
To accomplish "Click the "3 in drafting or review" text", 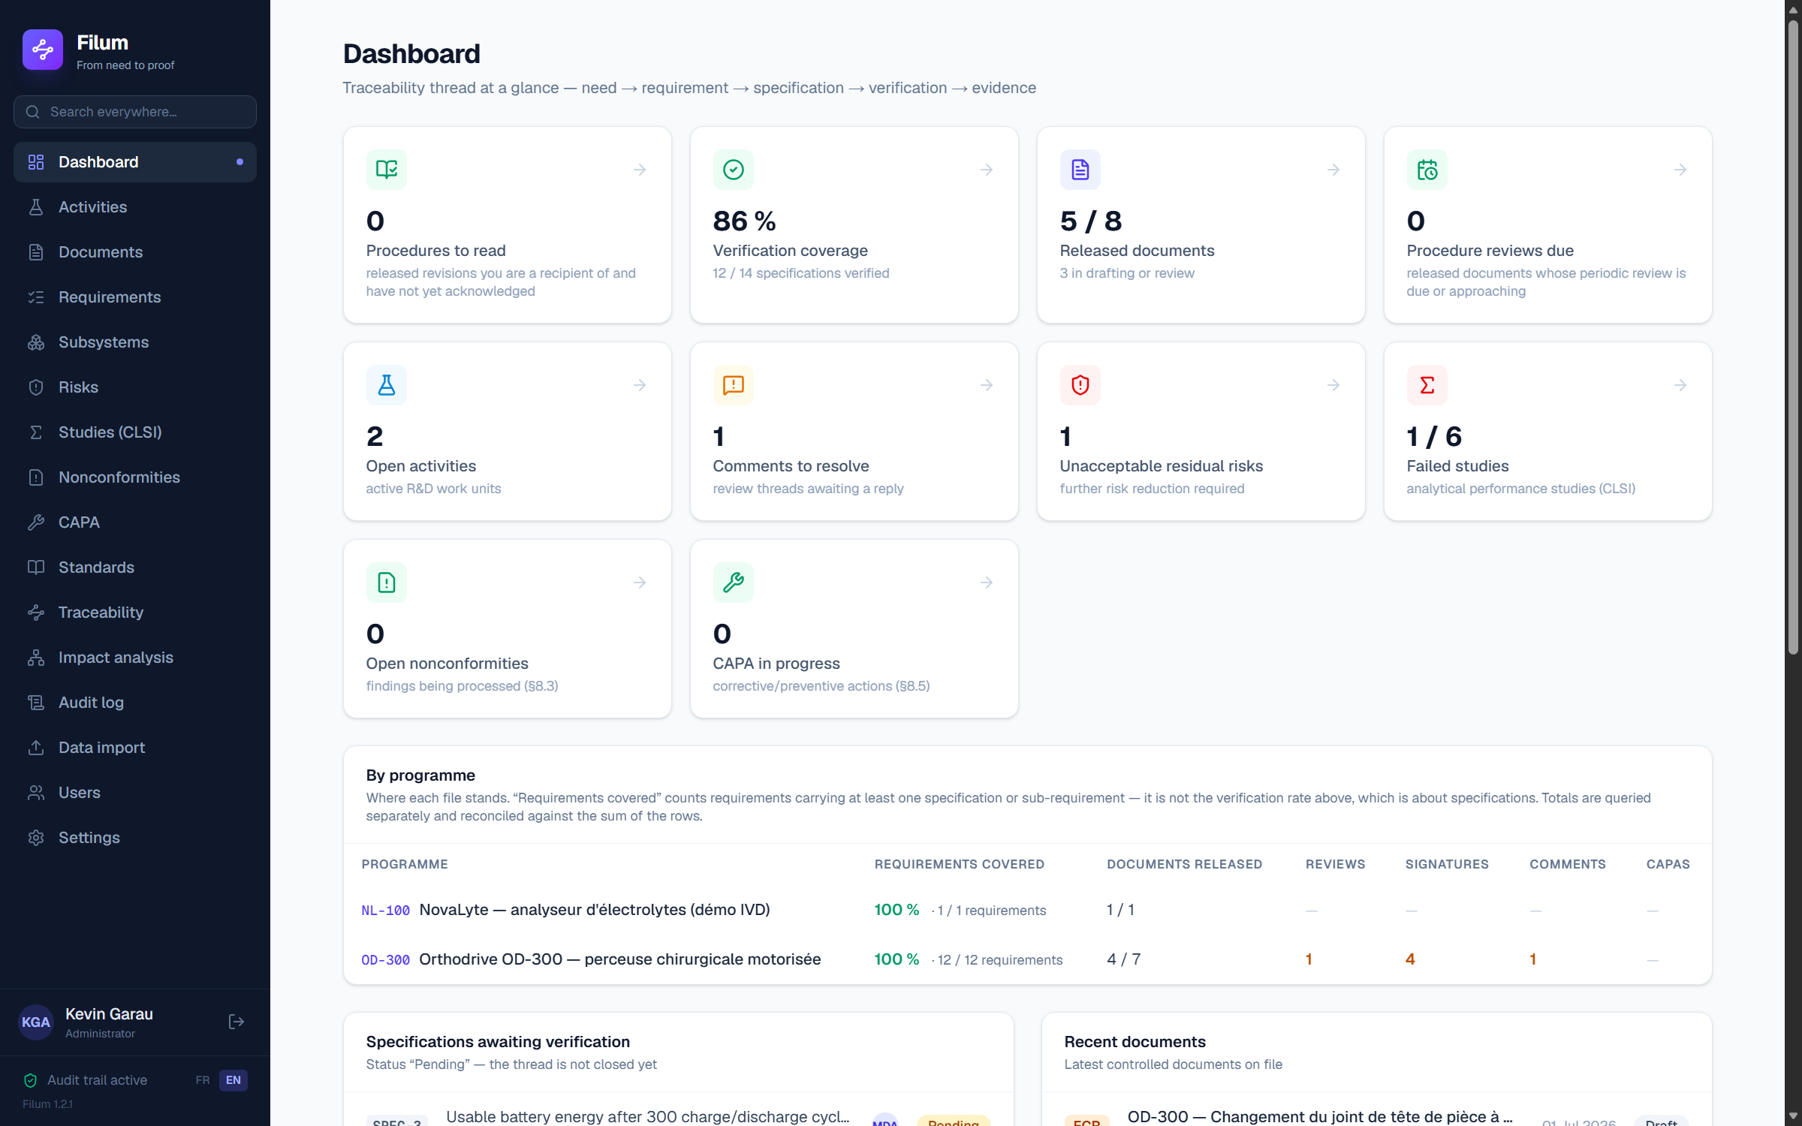I will pyautogui.click(x=1126, y=273).
